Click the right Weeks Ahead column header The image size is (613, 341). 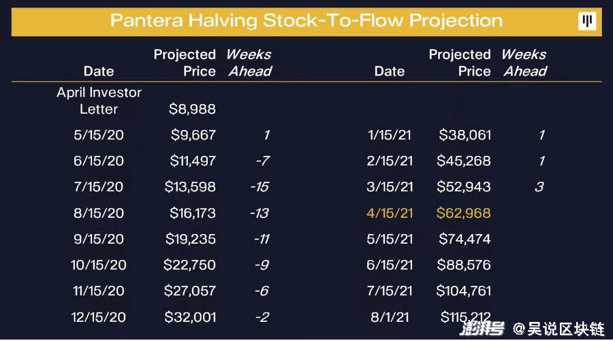(x=524, y=63)
